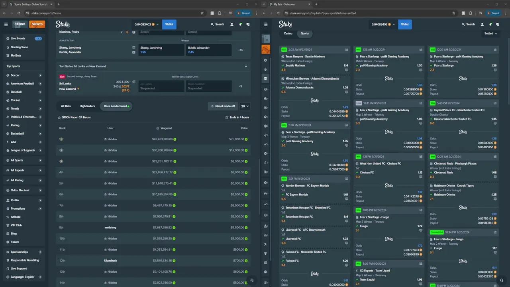Click Wallet button in right window
Viewport: 510px width, 287px height.
coord(405,24)
